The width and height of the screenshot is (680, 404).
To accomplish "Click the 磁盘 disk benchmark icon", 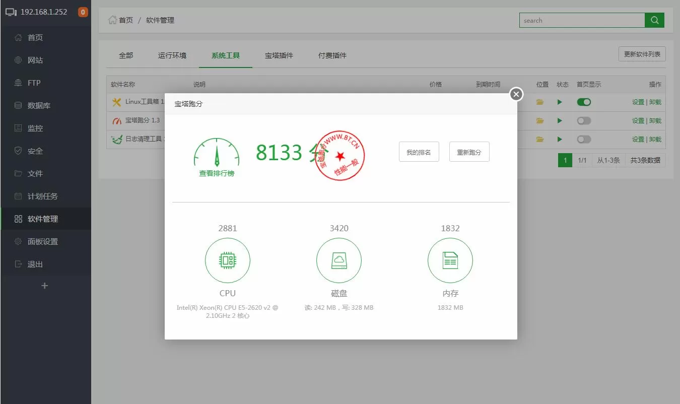I will [x=339, y=260].
